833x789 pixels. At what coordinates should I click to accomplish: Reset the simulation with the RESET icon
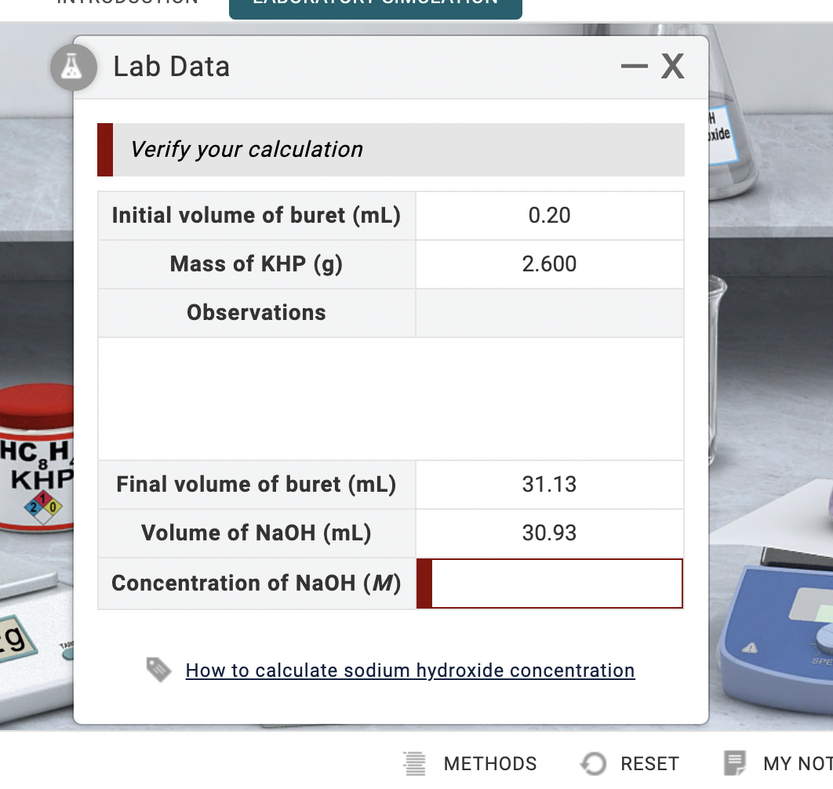(630, 763)
